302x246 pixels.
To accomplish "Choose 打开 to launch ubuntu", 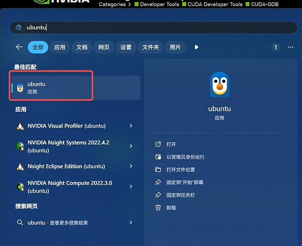I will (x=171, y=144).
